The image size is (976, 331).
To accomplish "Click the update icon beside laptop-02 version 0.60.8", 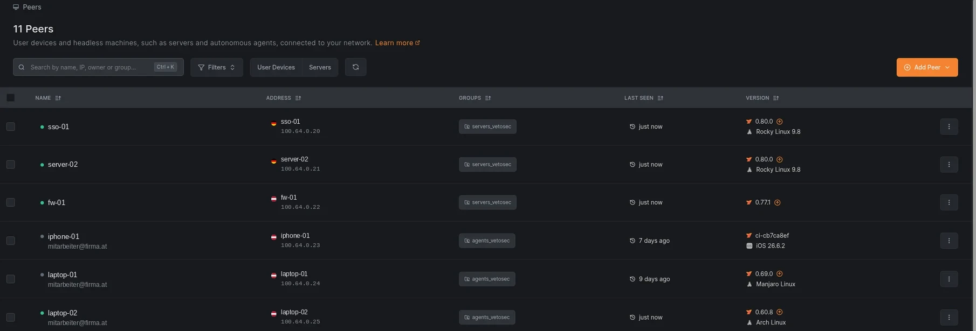I will point(779,312).
